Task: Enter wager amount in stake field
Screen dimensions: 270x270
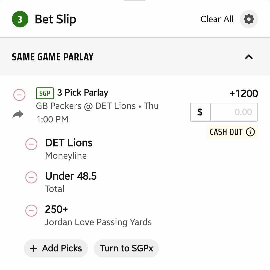Action: click(234, 112)
